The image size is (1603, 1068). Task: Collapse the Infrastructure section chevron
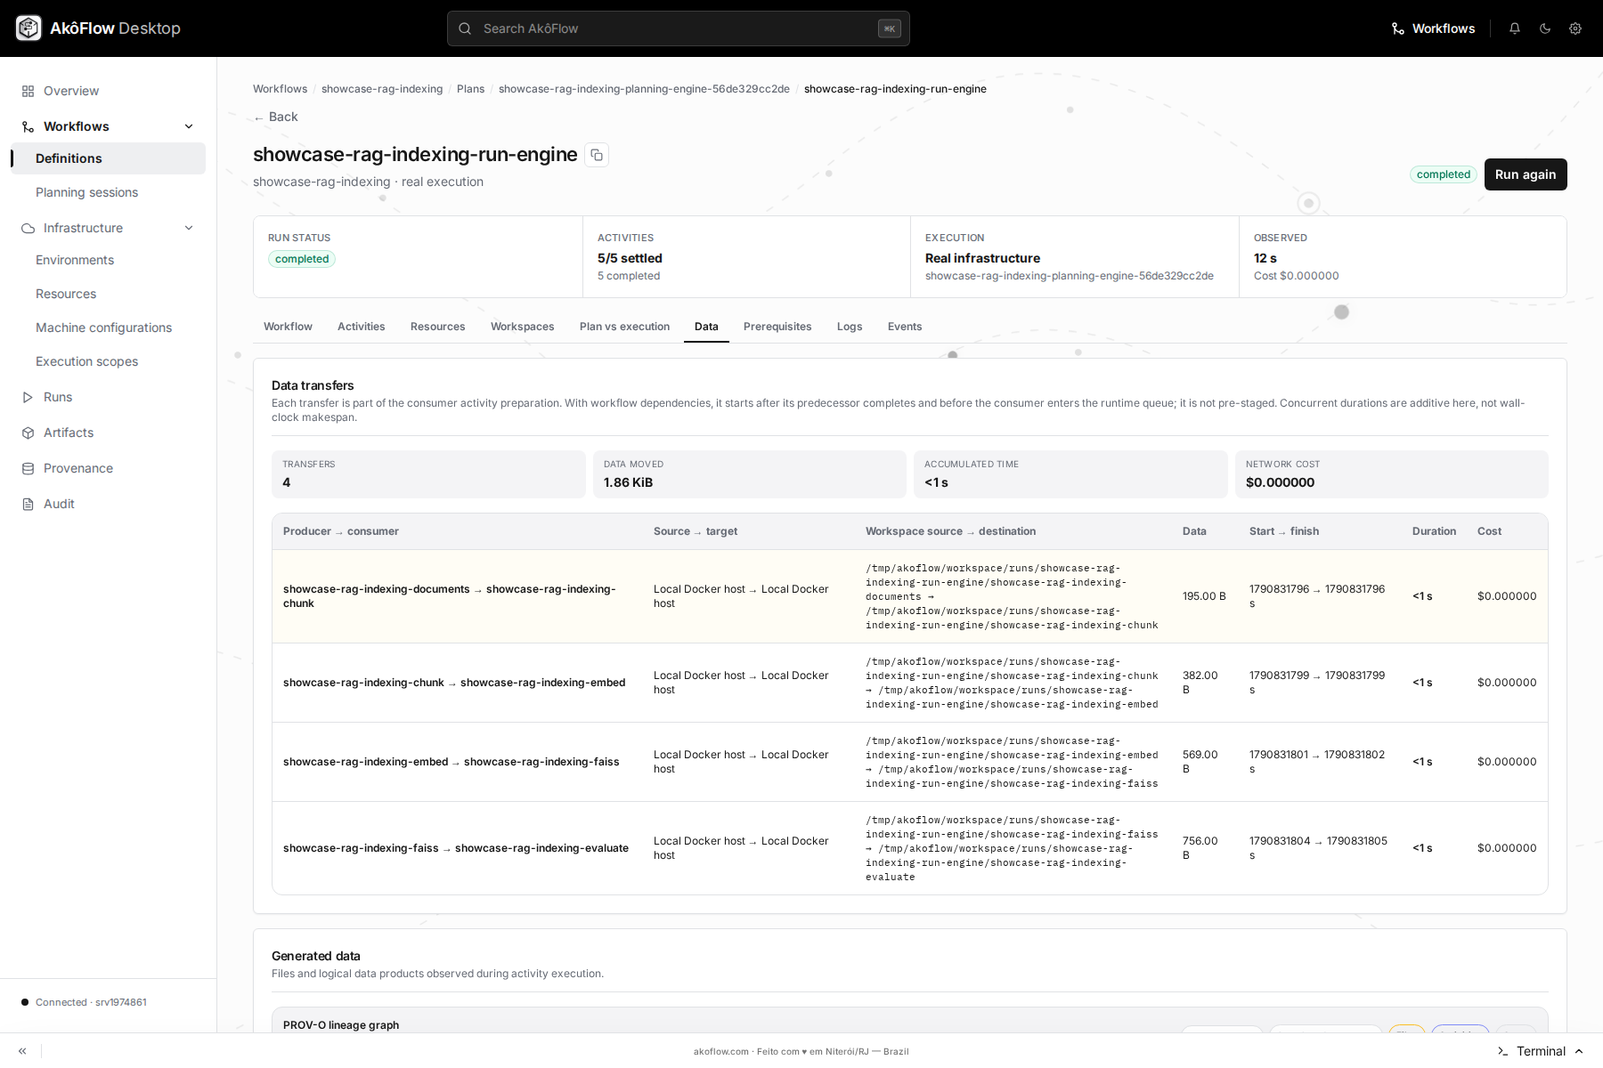point(189,228)
